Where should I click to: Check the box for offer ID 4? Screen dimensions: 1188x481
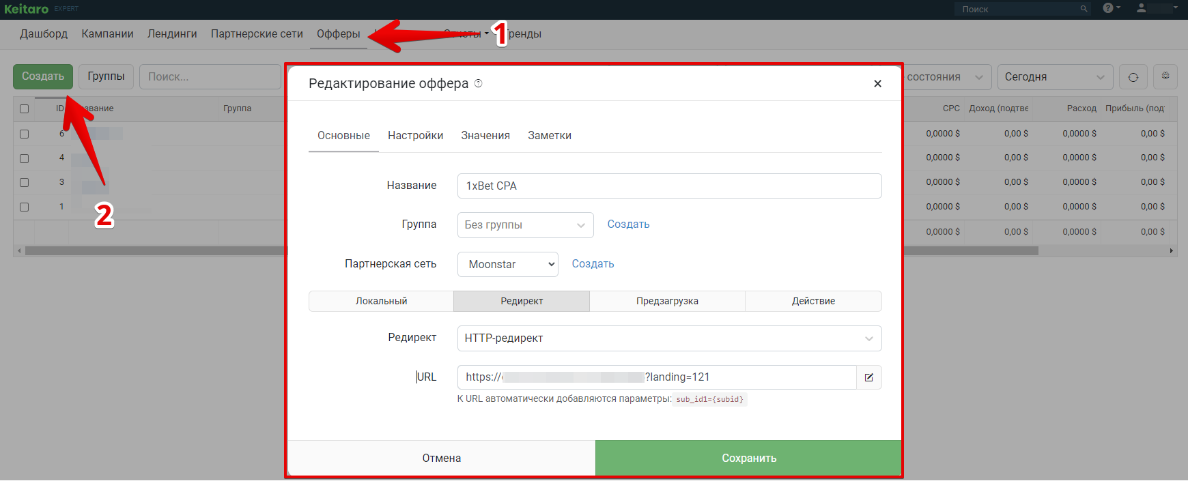pos(25,158)
